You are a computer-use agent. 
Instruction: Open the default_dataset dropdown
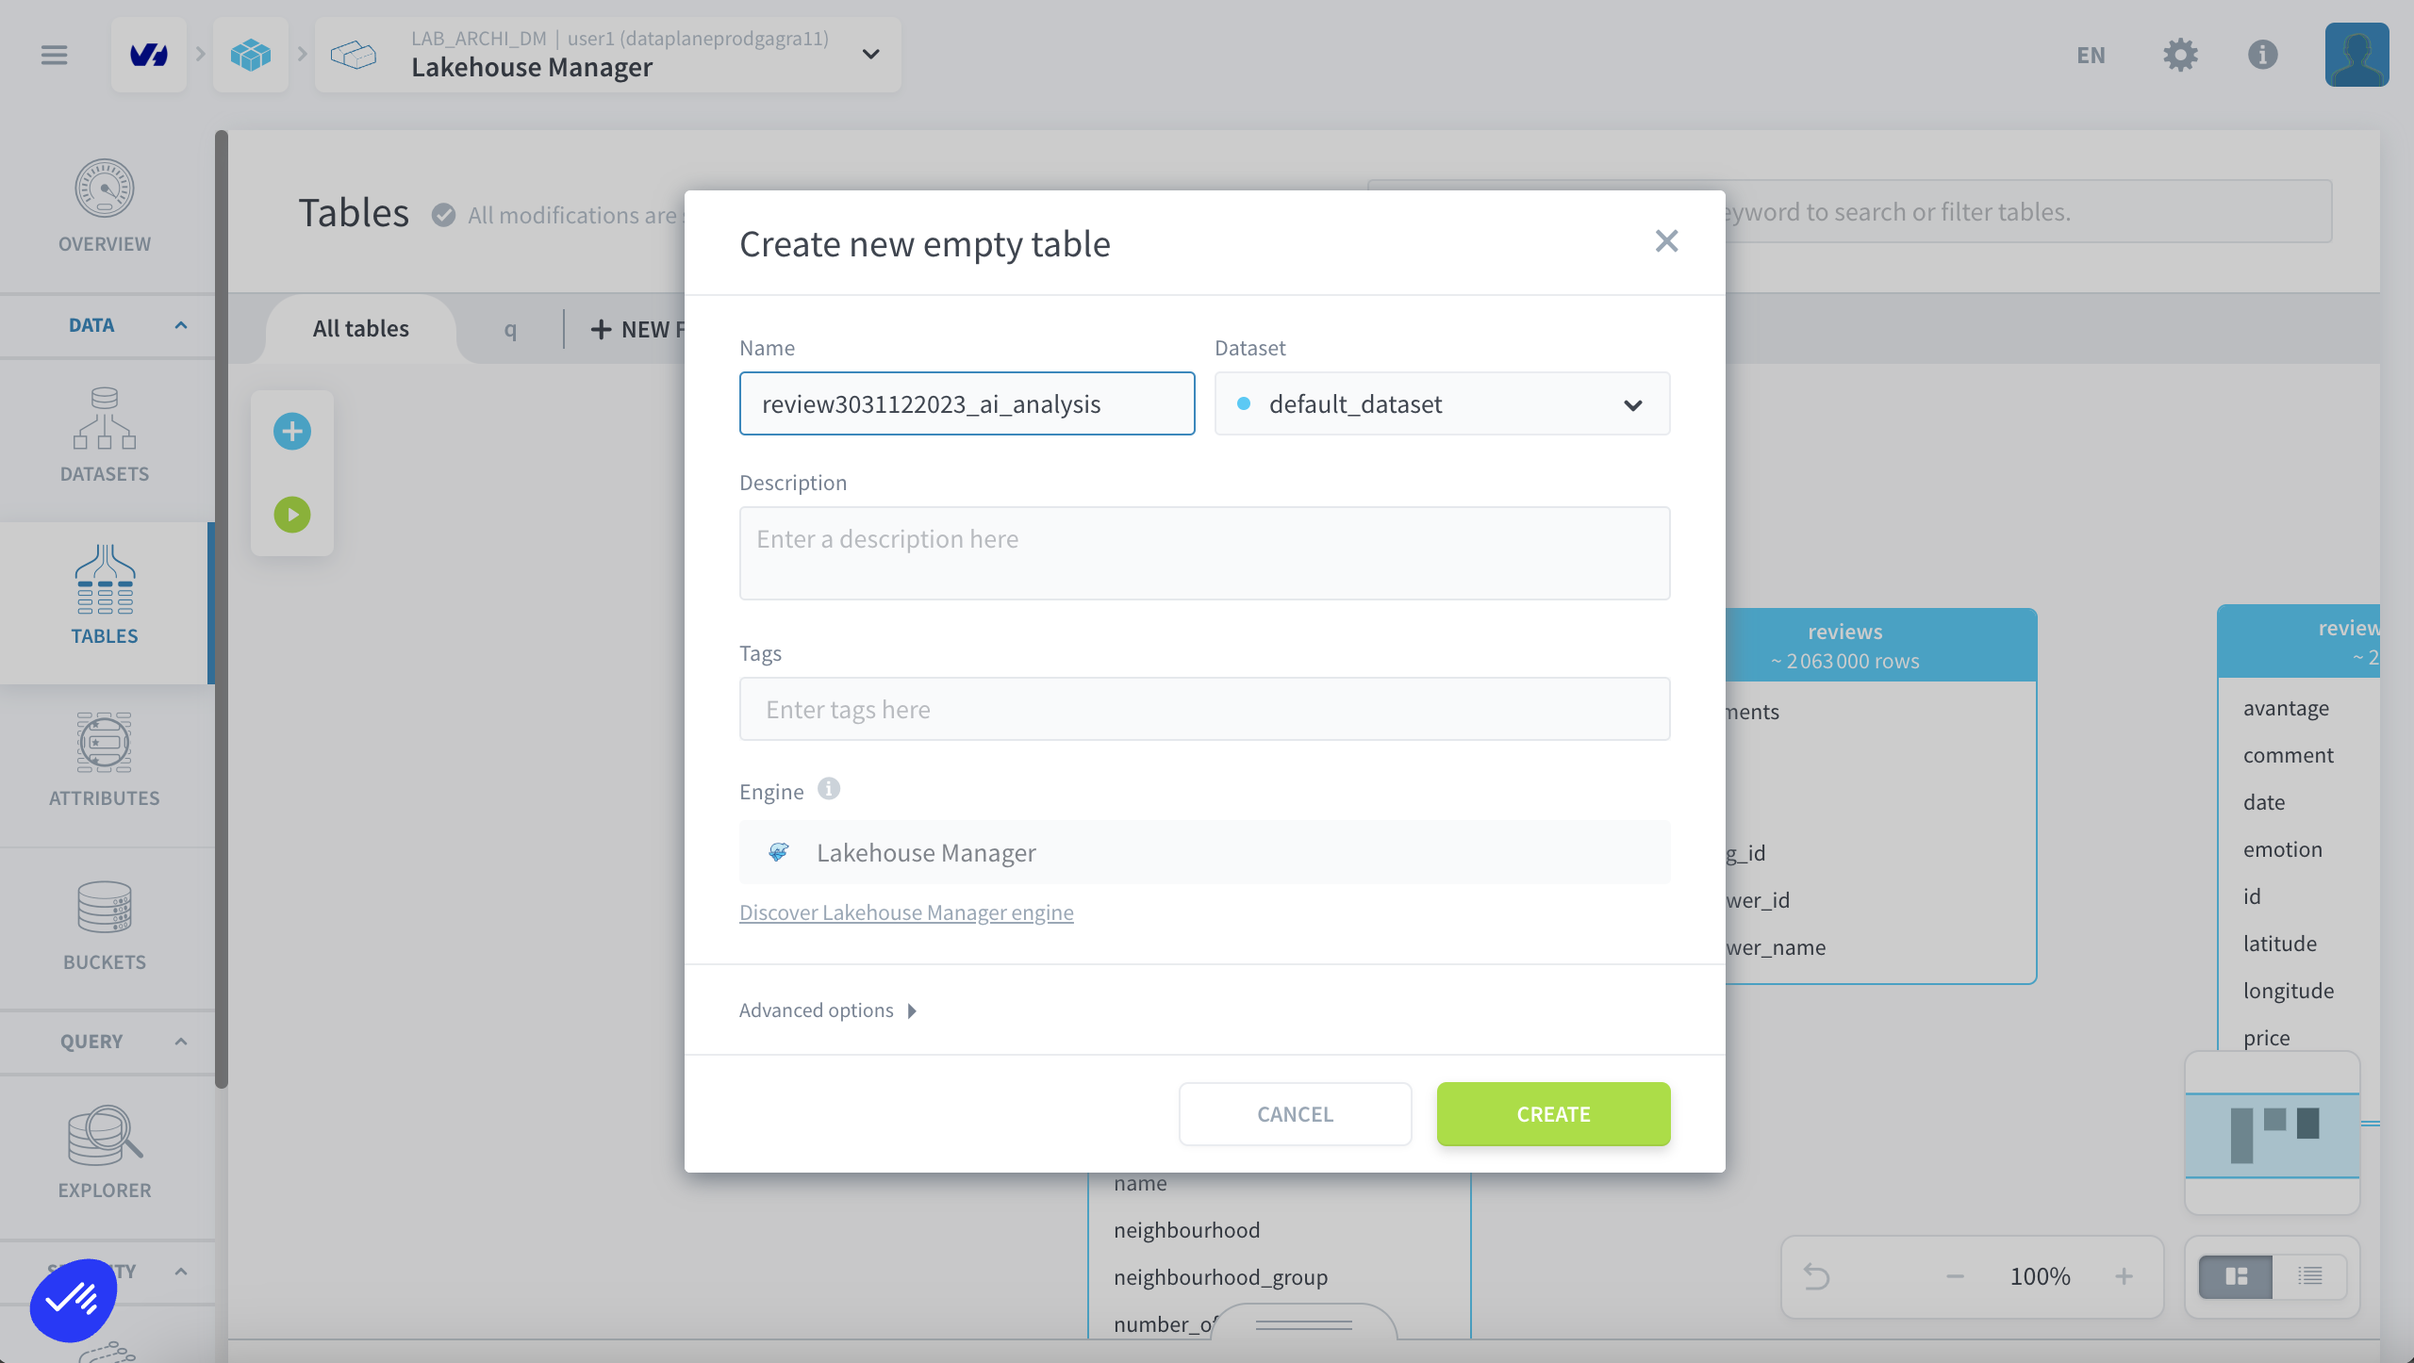[1442, 404]
